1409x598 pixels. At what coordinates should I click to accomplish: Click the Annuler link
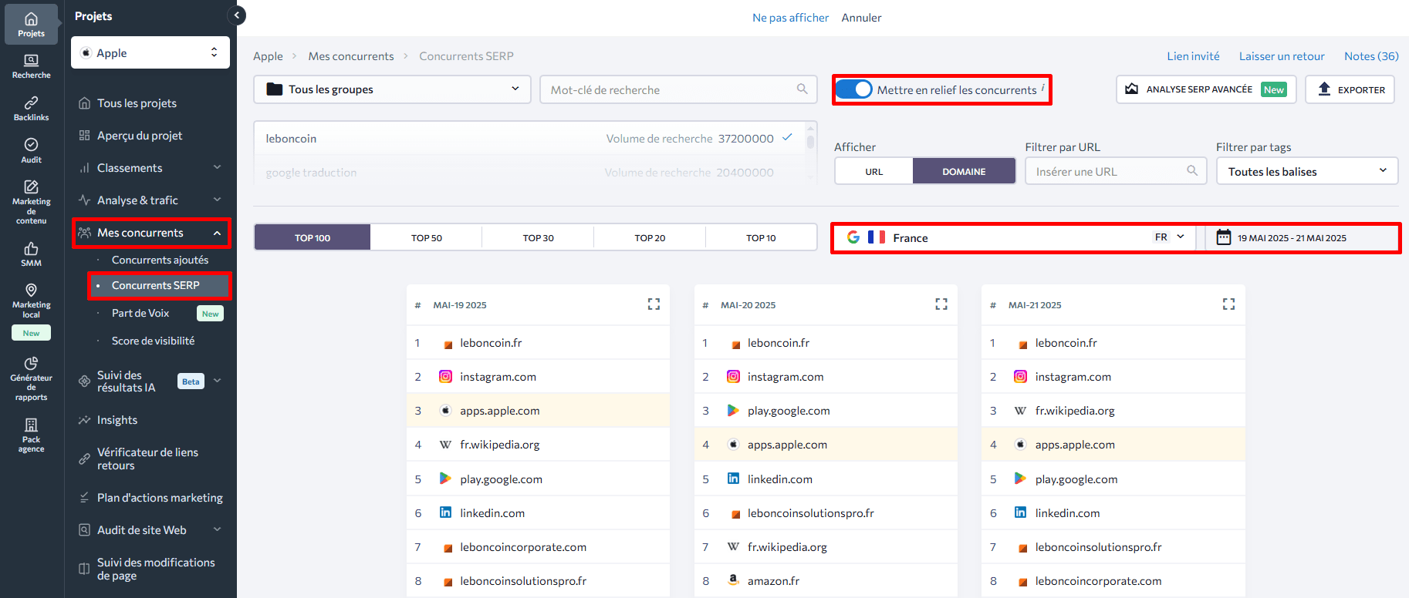pyautogui.click(x=861, y=17)
